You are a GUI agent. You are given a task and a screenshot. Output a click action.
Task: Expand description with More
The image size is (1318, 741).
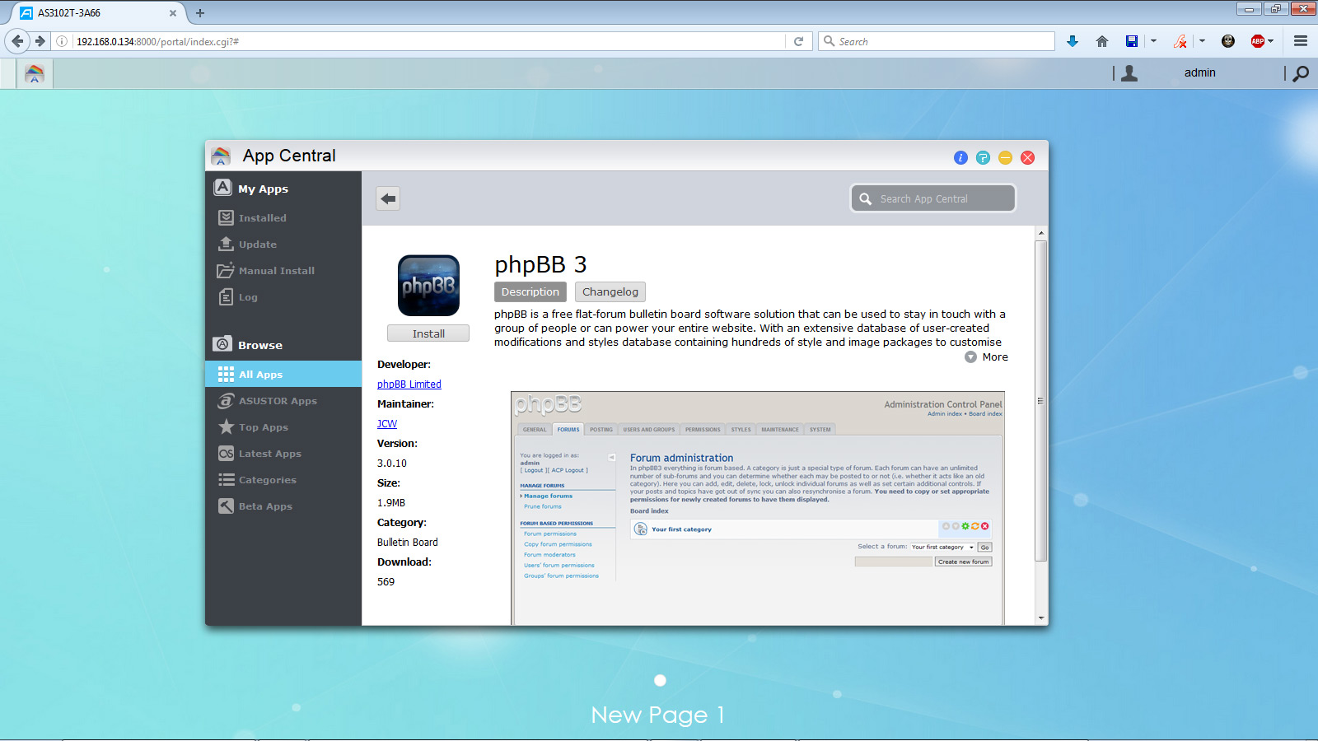click(x=987, y=357)
